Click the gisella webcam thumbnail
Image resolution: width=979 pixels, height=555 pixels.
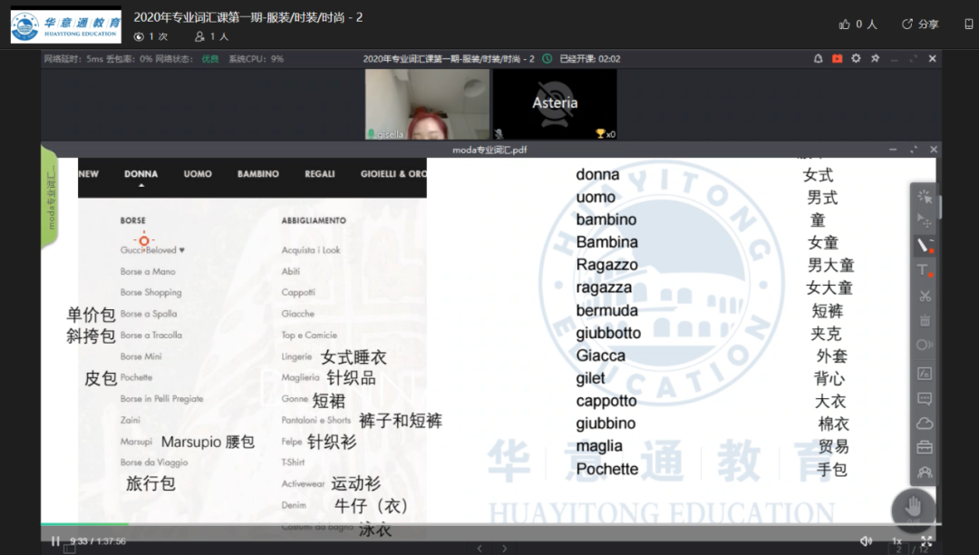(427, 103)
